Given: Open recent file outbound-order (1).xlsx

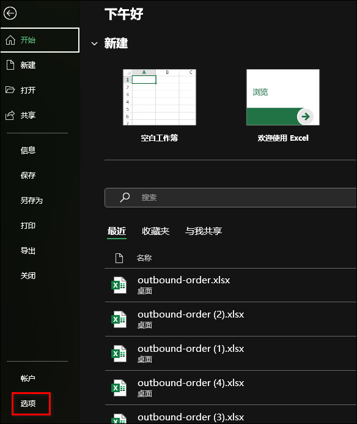Looking at the screenshot, I should coord(230,354).
